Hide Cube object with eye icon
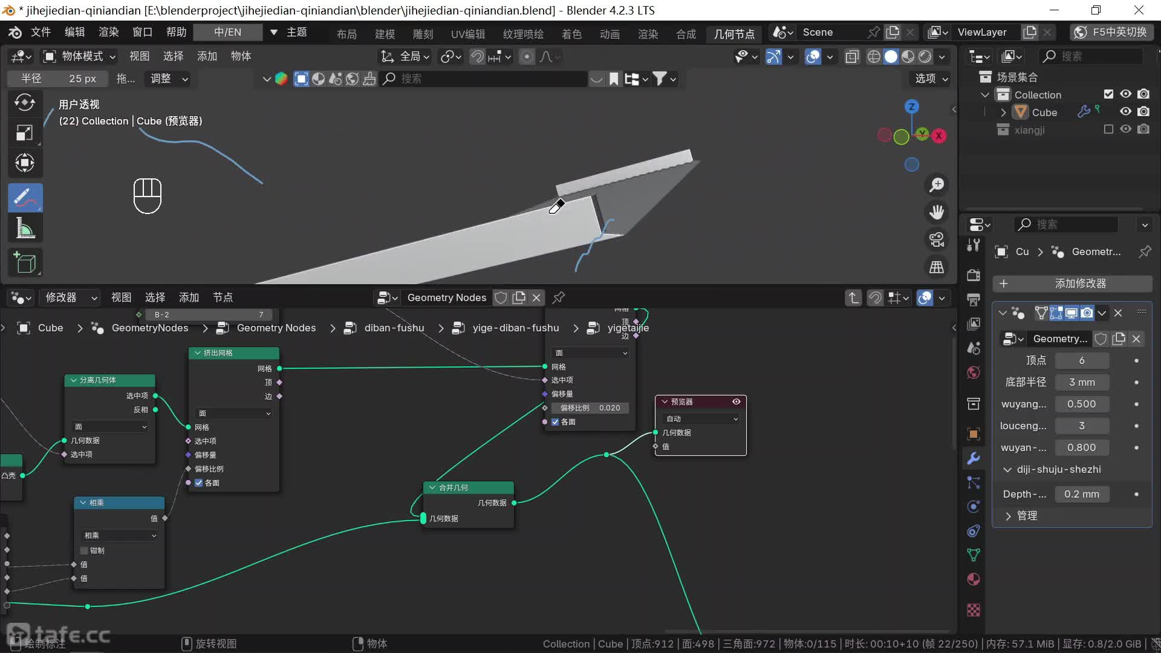Screen dimensions: 1161x653 [x=1125, y=112]
